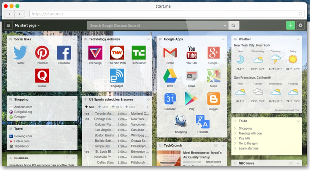The height and width of the screenshot is (171, 310).
Task: Expand the Travel widget menu chevron
Action: (x=74, y=129)
